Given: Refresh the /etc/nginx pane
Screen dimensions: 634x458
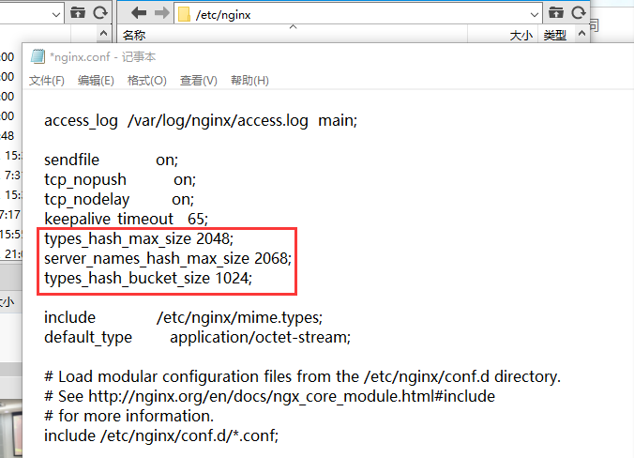Looking at the screenshot, I should (x=579, y=13).
